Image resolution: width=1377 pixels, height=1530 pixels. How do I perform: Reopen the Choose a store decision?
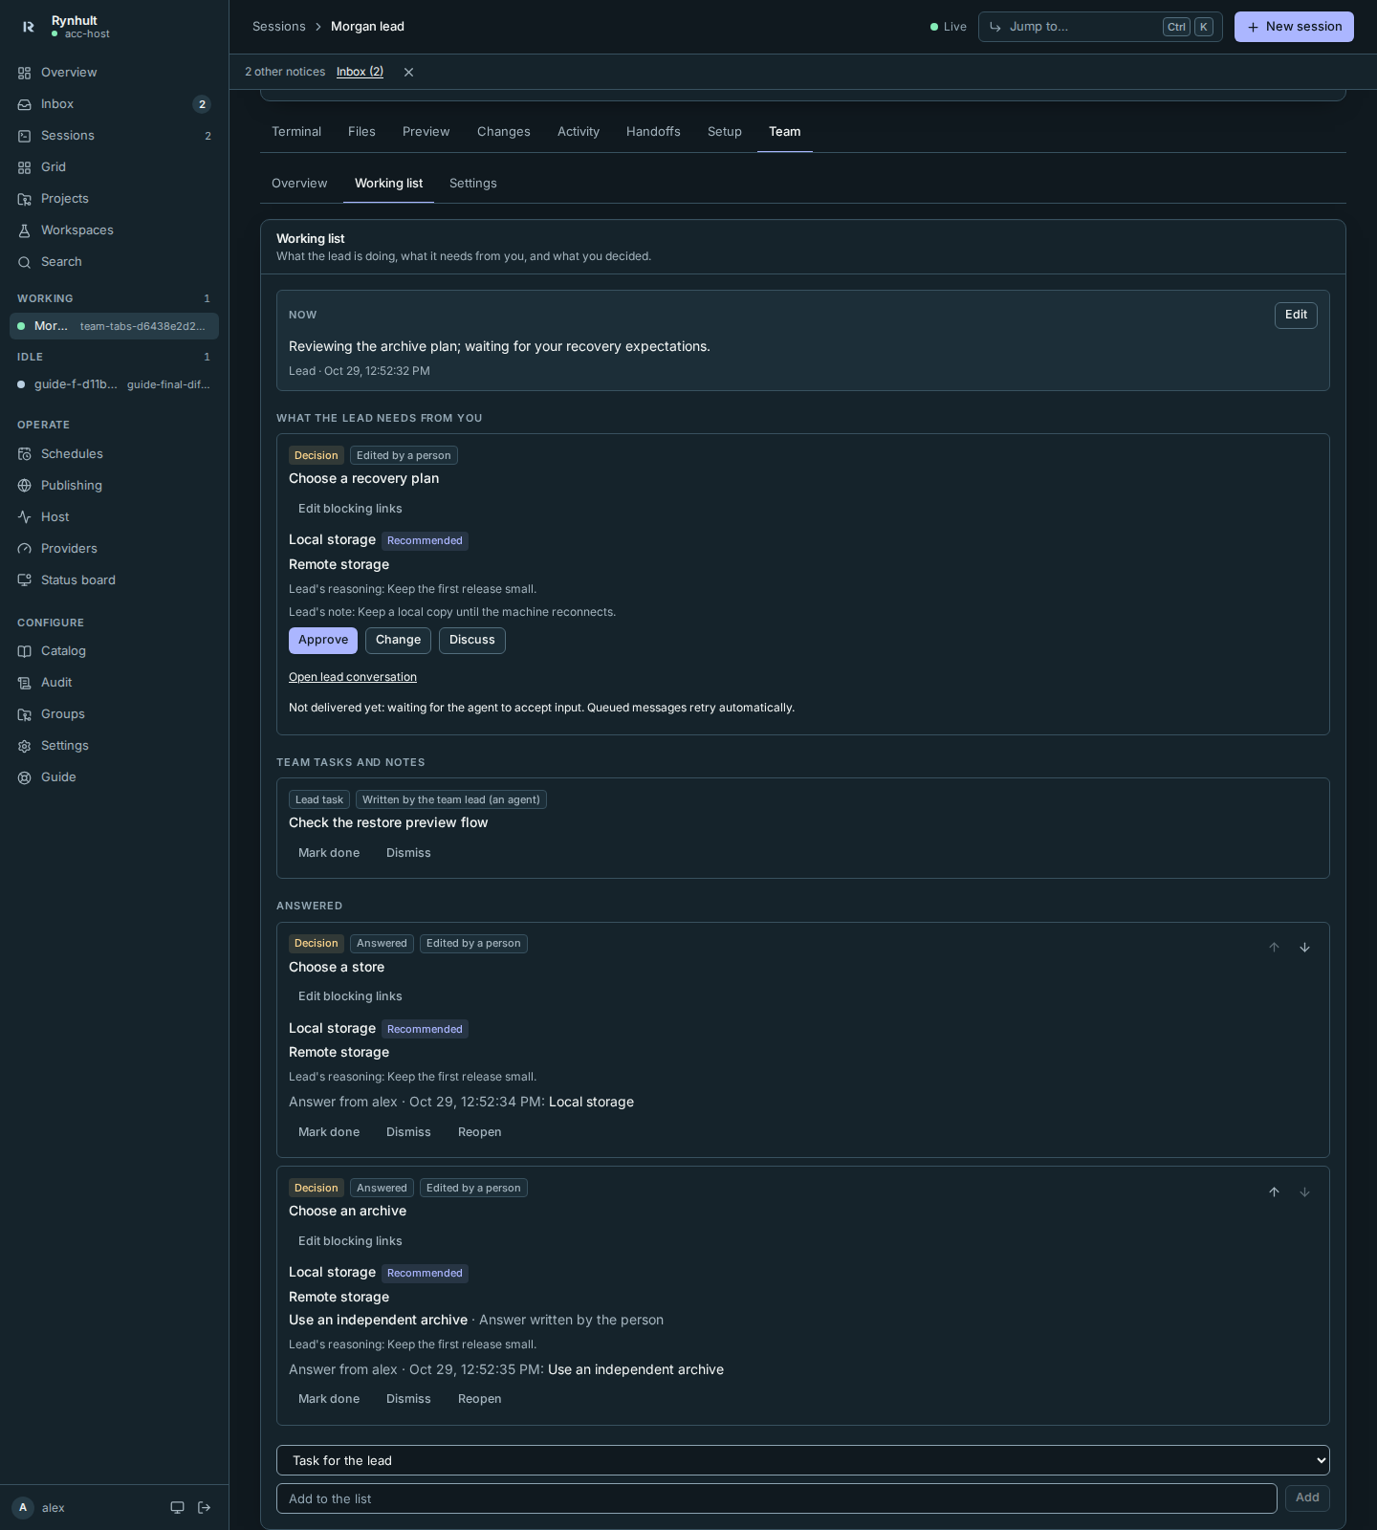(x=479, y=1132)
